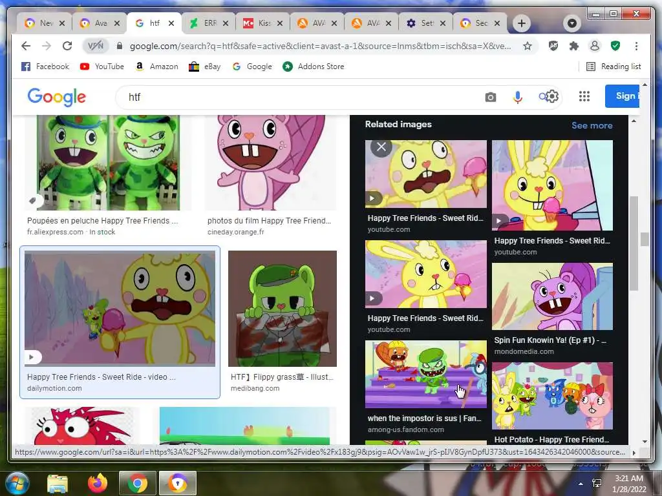Screen dimensions: 662x496
Task: Open the AdBlock extension icon
Action: [x=553, y=46]
